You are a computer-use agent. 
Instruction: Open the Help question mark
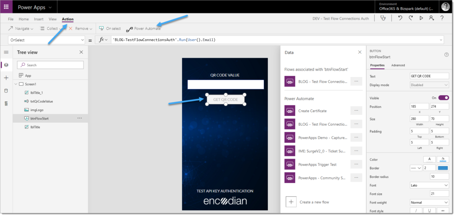[x=442, y=18]
